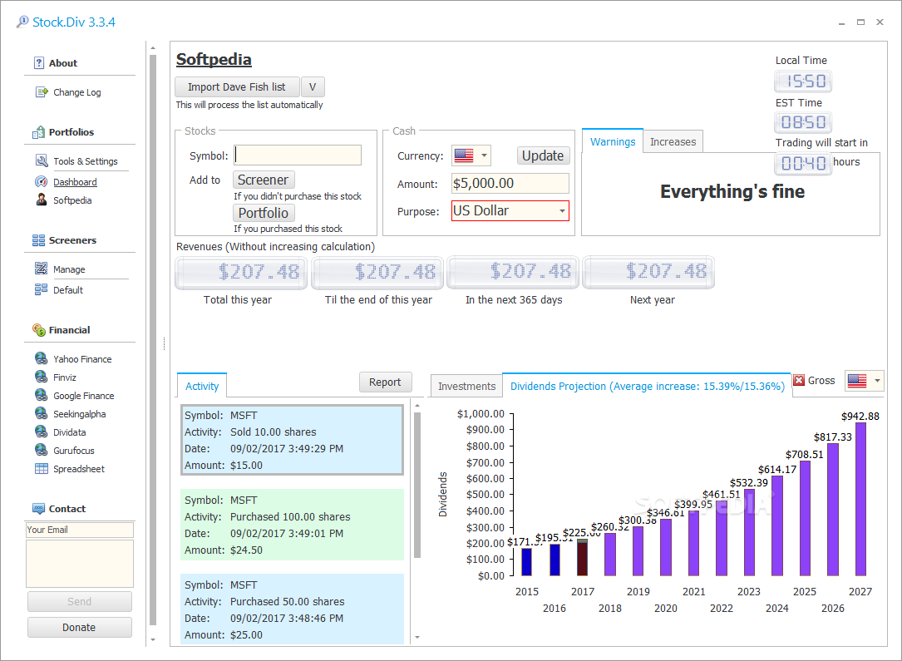This screenshot has width=902, height=661.
Task: Click the Next year revenue display
Action: [648, 272]
